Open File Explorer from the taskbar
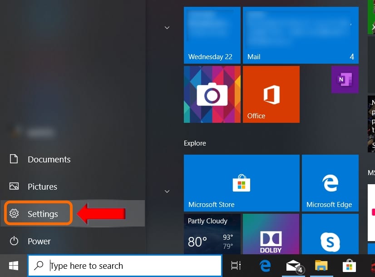The height and width of the screenshot is (277, 375). tap(321, 266)
